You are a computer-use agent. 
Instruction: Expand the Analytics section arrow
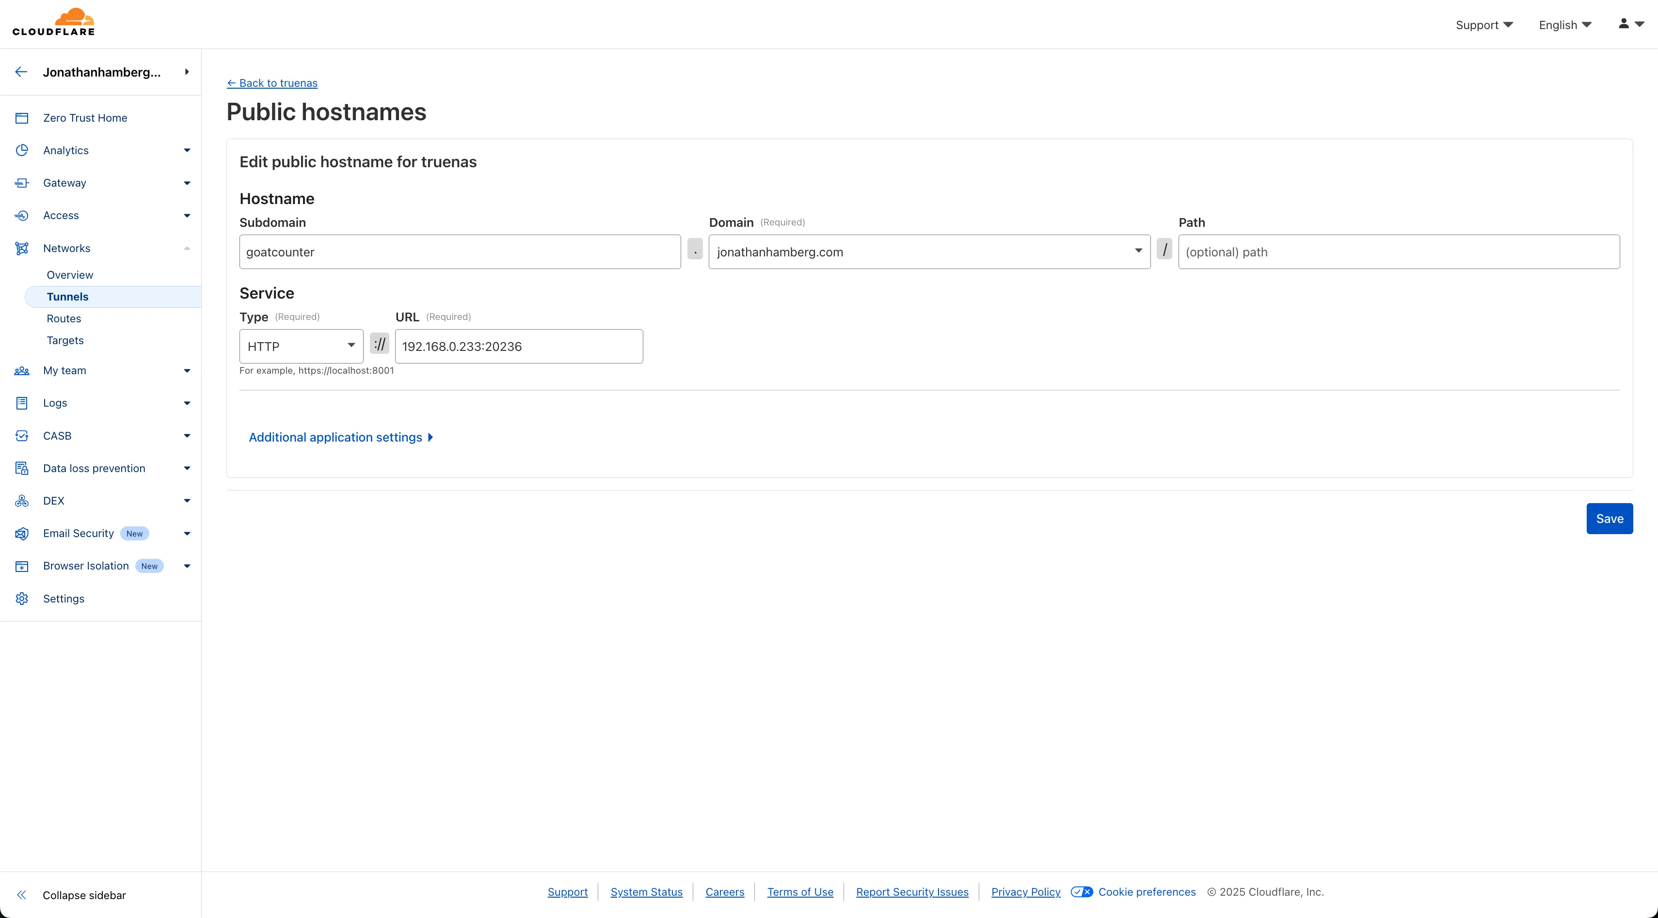point(187,151)
